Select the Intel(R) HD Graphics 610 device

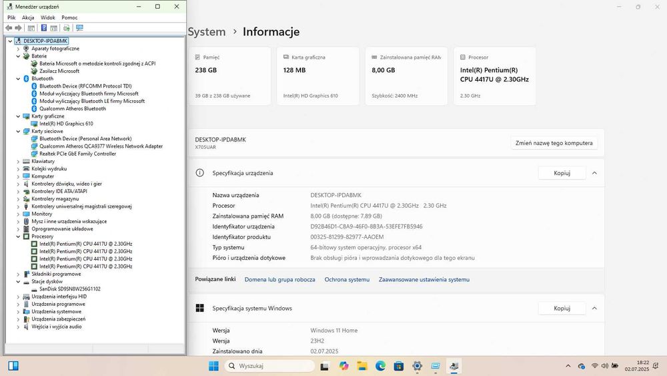66,124
